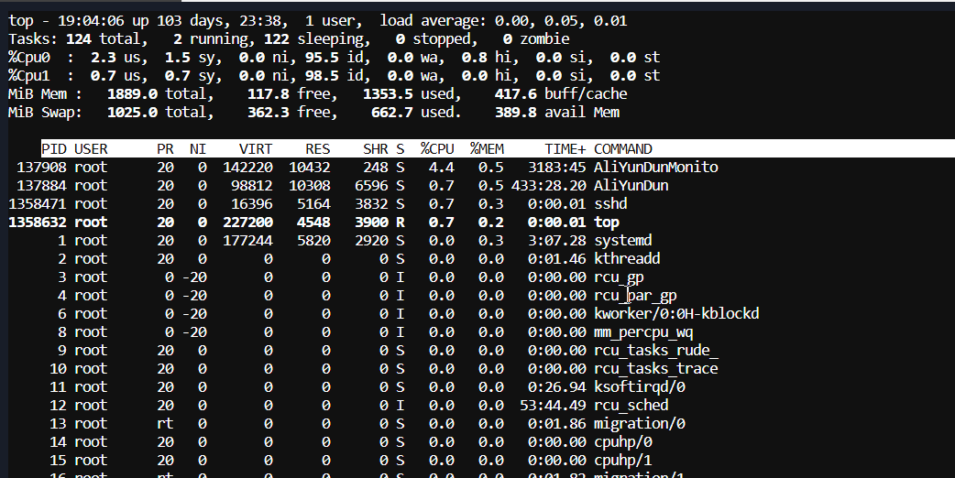Click the kthreadd process name
Image resolution: width=955 pixels, height=478 pixels.
(x=627, y=259)
